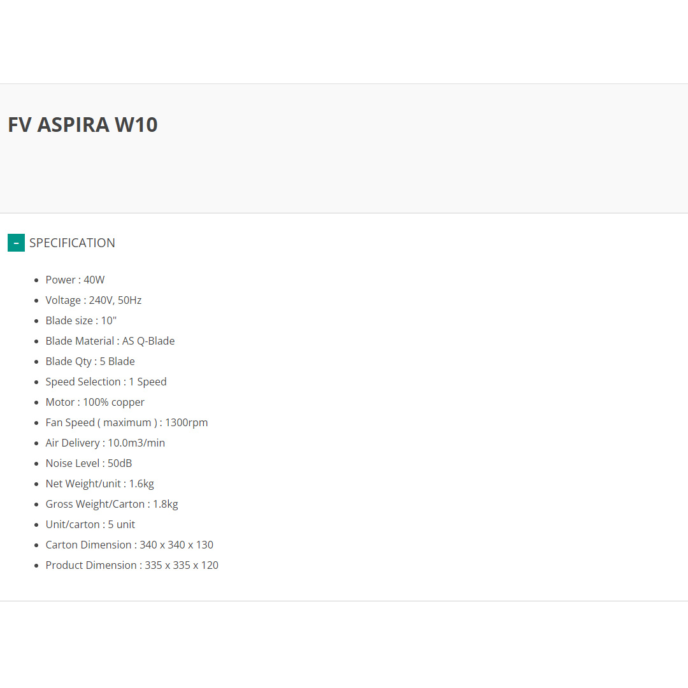Click the Speed Selection 1 Speed line

tap(106, 382)
